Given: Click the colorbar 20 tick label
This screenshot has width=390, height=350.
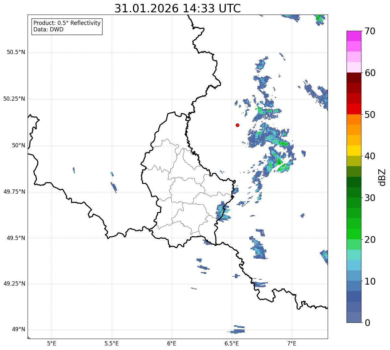Looking at the screenshot, I should click(370, 240).
